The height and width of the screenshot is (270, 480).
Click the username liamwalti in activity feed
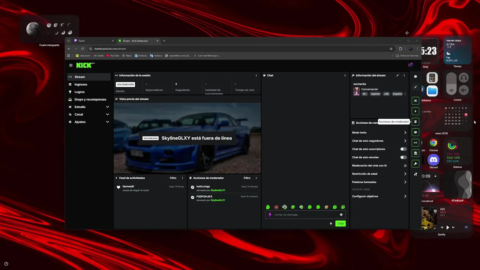coord(128,186)
